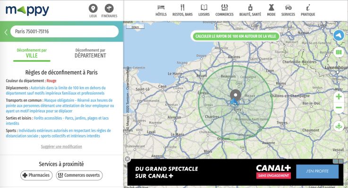Open Suggérer une modification link

(61, 146)
